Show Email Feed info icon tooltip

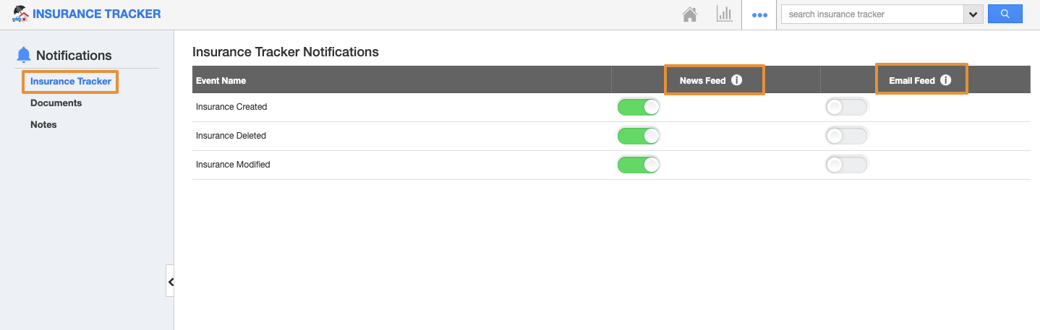tap(945, 80)
